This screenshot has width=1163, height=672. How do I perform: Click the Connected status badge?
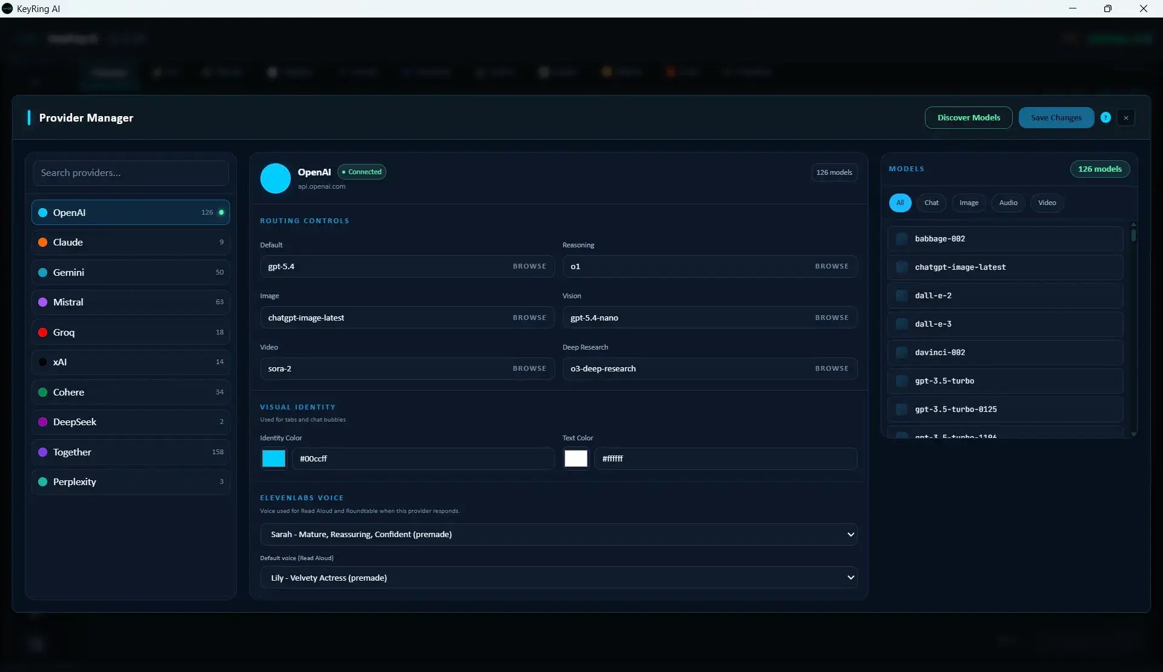pos(362,172)
